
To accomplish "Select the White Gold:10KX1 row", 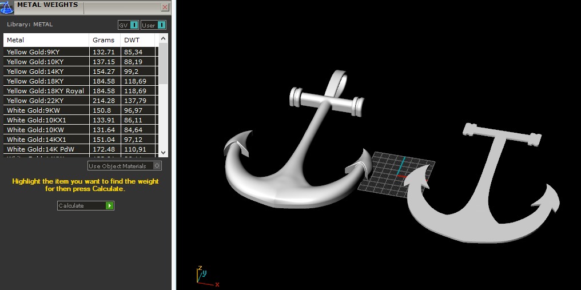I will point(81,120).
